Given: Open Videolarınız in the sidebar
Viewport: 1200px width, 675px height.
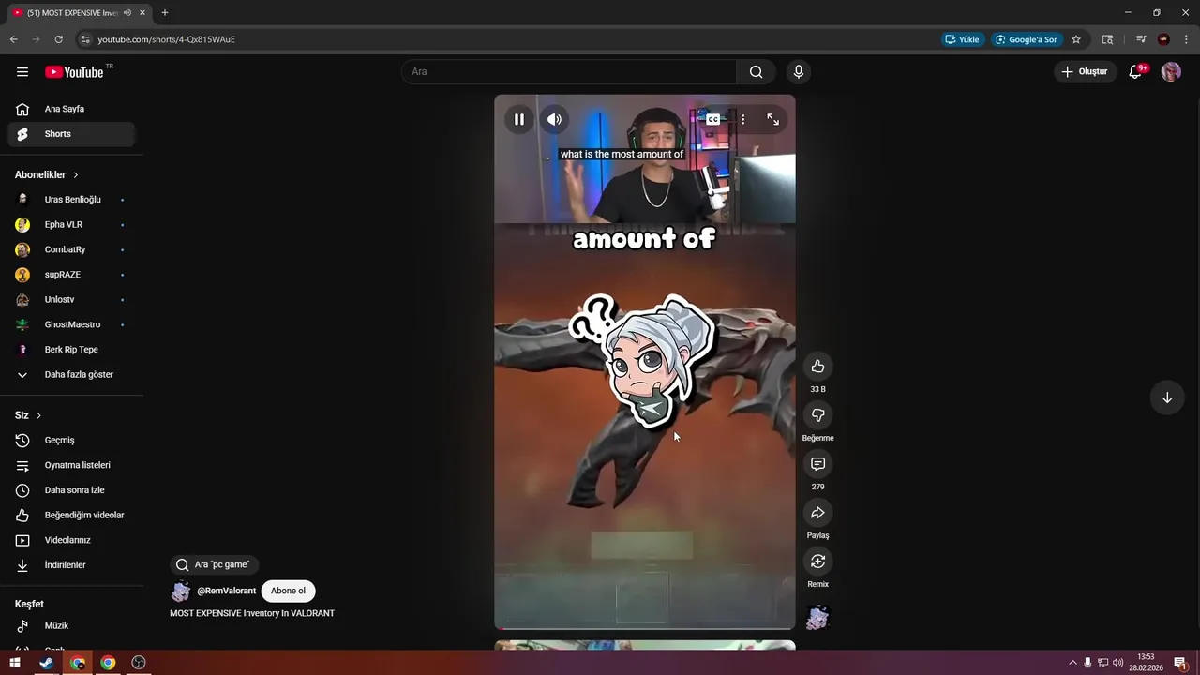Looking at the screenshot, I should click(x=71, y=540).
